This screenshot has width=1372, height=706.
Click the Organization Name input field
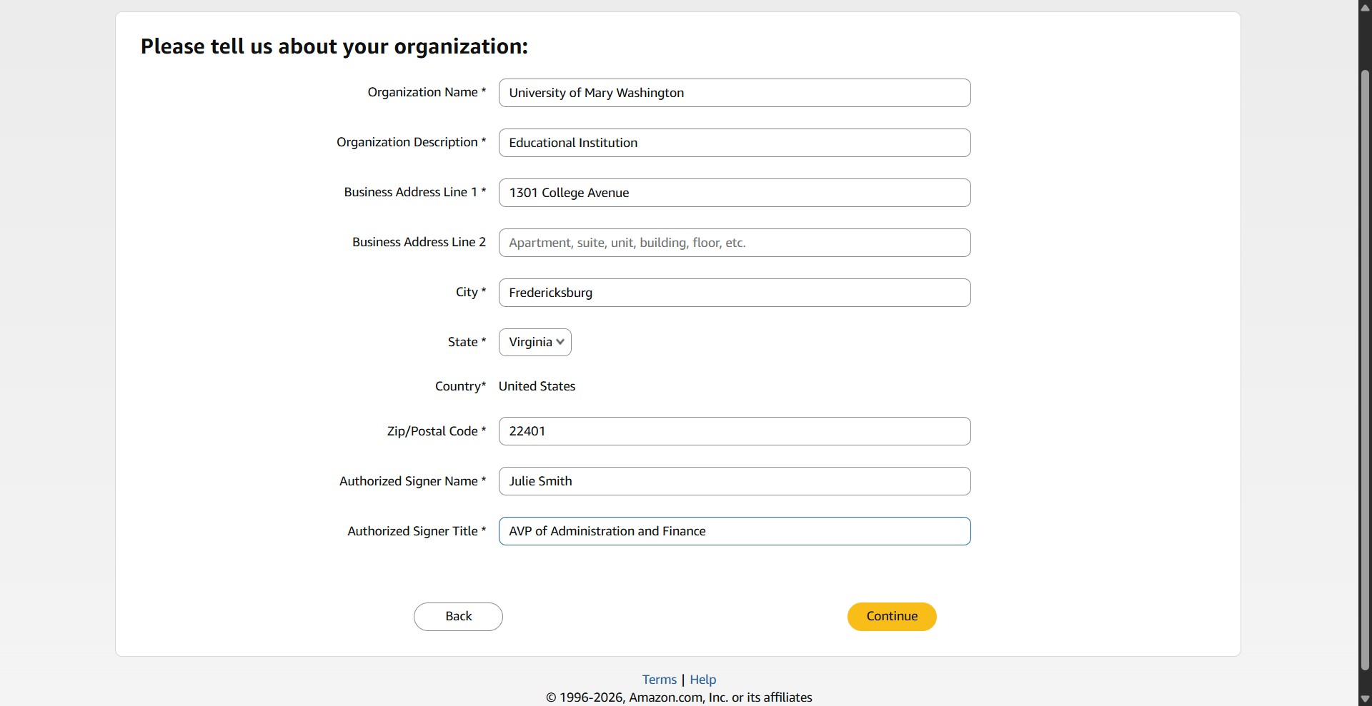click(735, 92)
